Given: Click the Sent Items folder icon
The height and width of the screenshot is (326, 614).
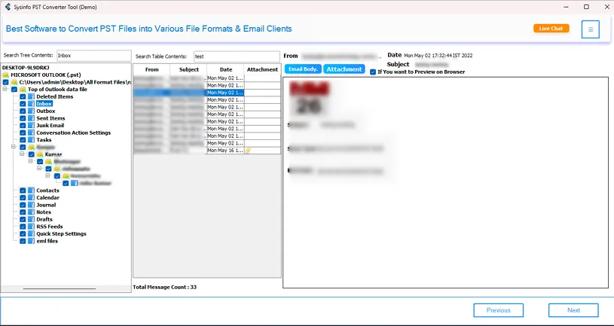Looking at the screenshot, I should (32, 118).
